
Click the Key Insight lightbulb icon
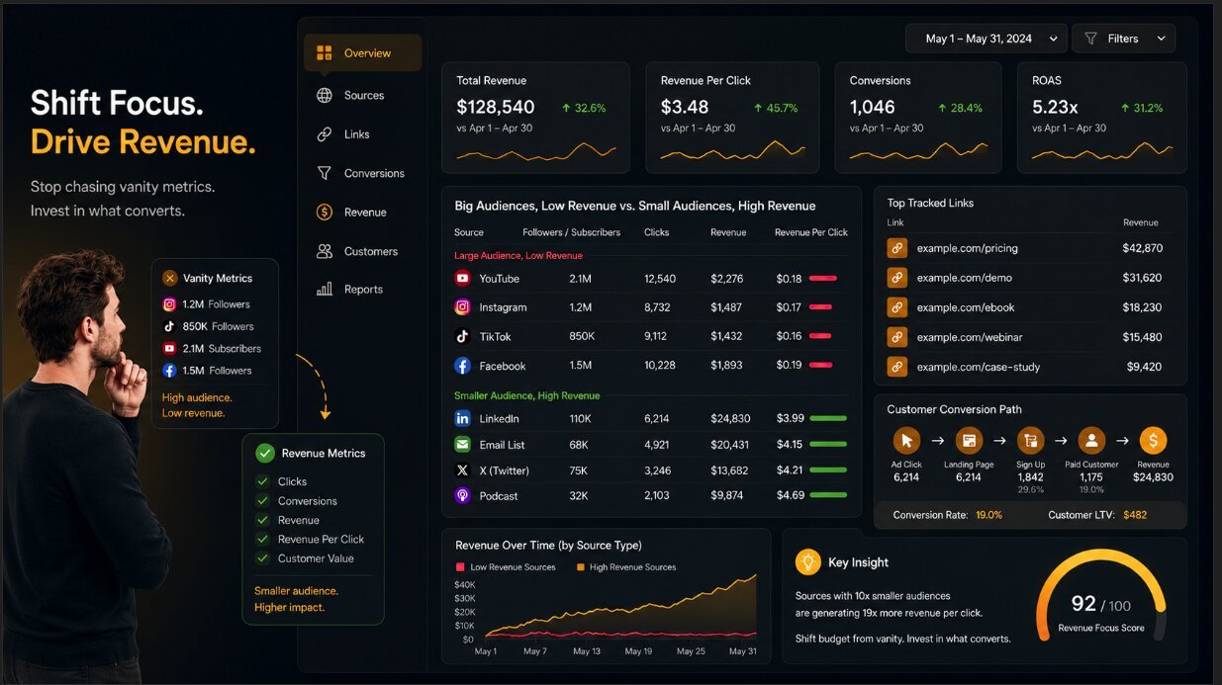pyautogui.click(x=808, y=561)
